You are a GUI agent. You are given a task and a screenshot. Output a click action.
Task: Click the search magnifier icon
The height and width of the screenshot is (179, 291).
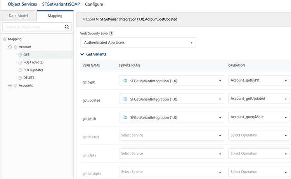[x=67, y=27]
